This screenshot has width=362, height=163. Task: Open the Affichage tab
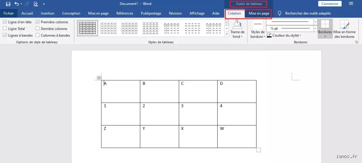point(197,14)
